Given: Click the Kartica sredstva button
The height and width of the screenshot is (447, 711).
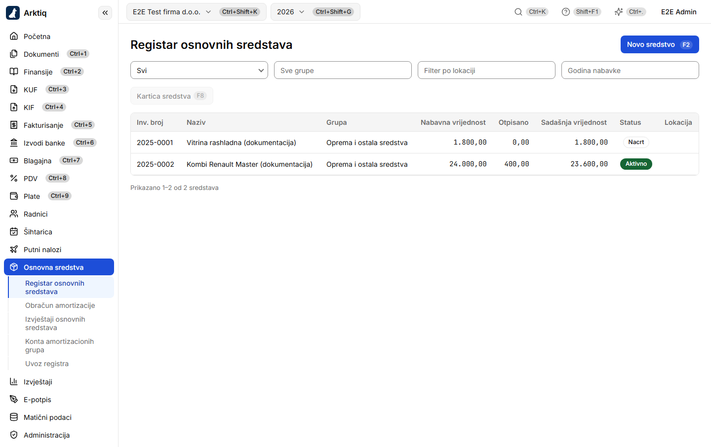Looking at the screenshot, I should 172,96.
